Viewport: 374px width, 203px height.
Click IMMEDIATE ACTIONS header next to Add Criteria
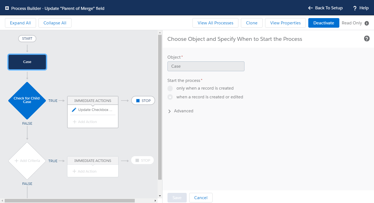pos(93,161)
